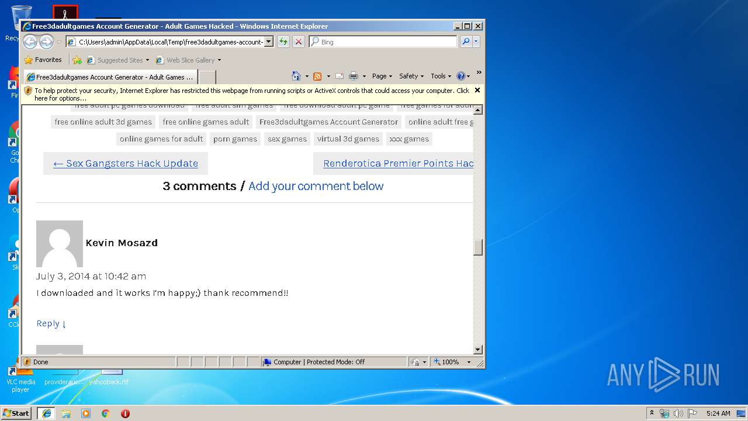Open the search provider dropdown
The image size is (748, 421).
(476, 42)
